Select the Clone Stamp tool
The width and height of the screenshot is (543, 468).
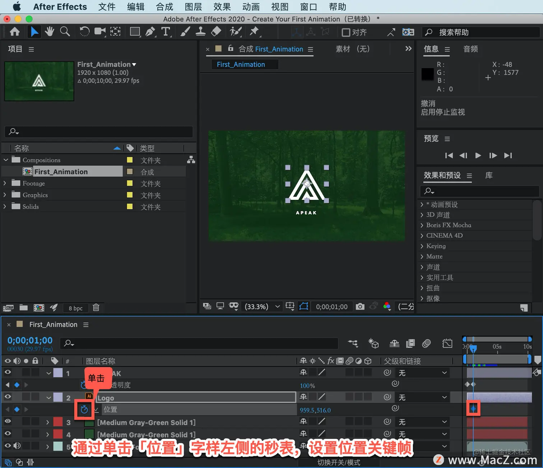[200, 32]
